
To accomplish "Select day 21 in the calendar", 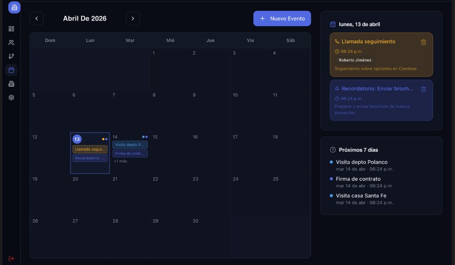I will pyautogui.click(x=130, y=195).
